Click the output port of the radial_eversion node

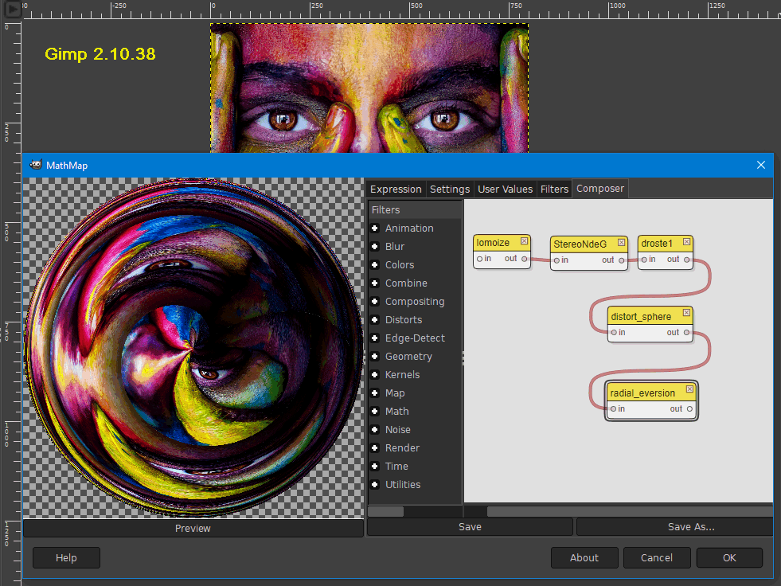click(x=689, y=409)
